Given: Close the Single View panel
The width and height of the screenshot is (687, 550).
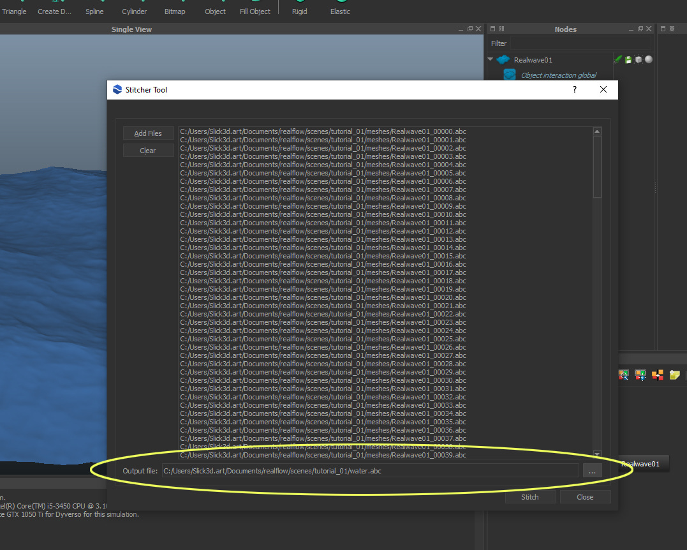Looking at the screenshot, I should tap(478, 29).
